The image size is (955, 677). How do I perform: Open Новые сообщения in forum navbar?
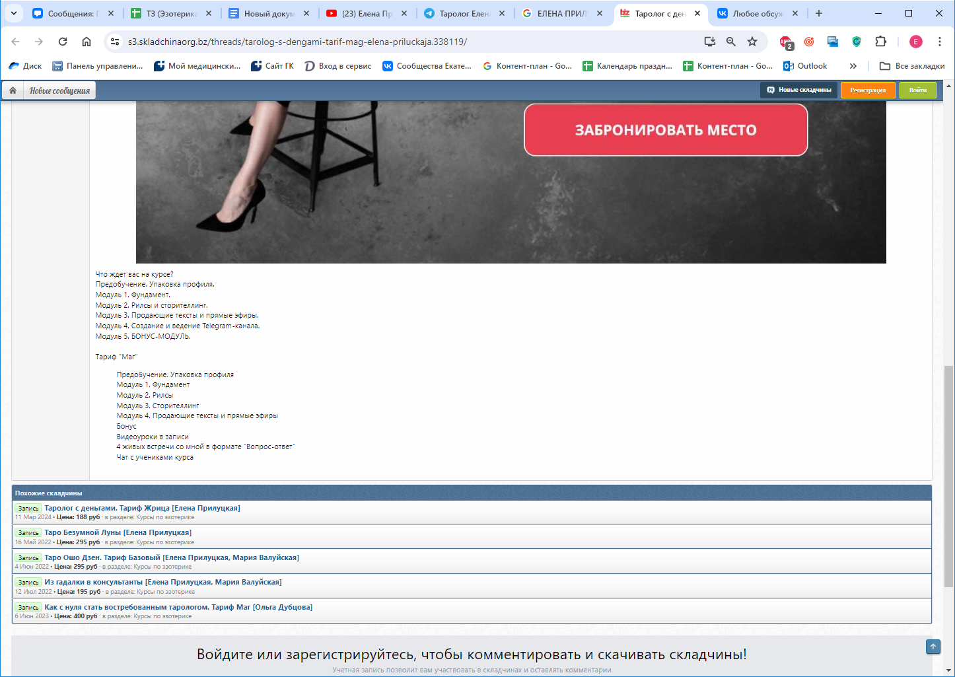(59, 90)
